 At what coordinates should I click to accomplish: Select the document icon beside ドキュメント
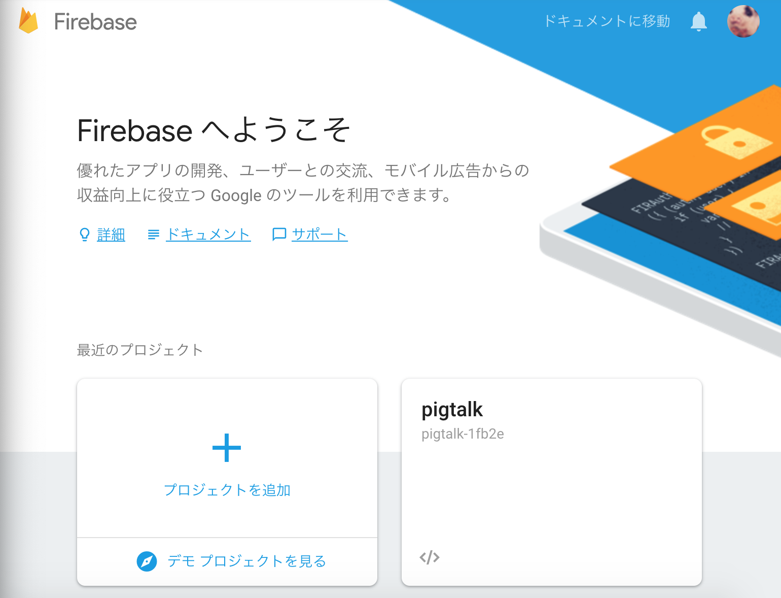153,235
